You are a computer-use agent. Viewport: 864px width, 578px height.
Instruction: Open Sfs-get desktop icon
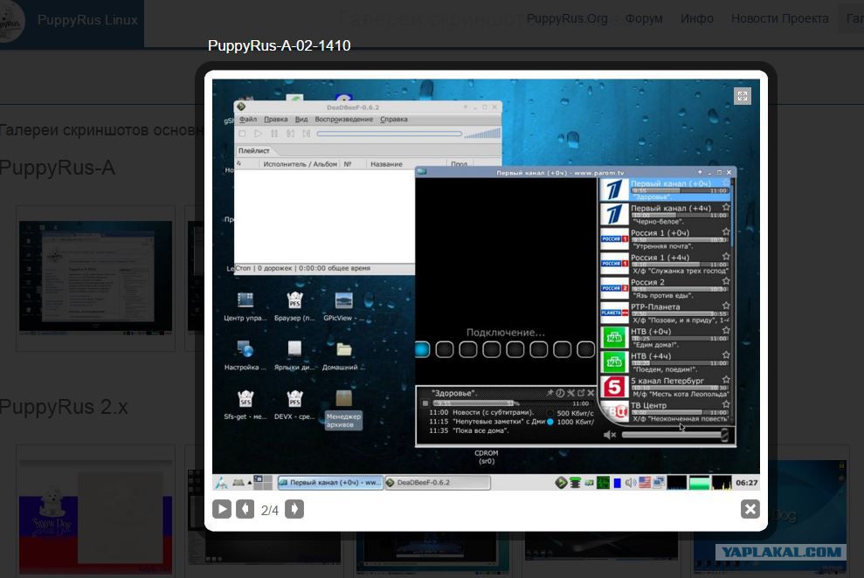(x=245, y=405)
